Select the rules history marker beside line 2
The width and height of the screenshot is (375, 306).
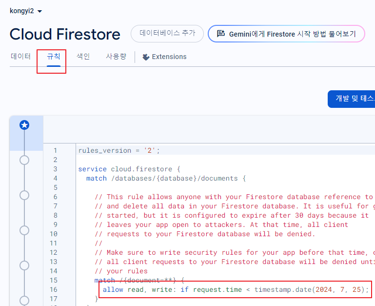(x=24, y=160)
